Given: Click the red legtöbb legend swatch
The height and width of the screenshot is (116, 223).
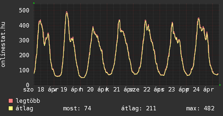Looking at the screenshot, I should [11, 101].
